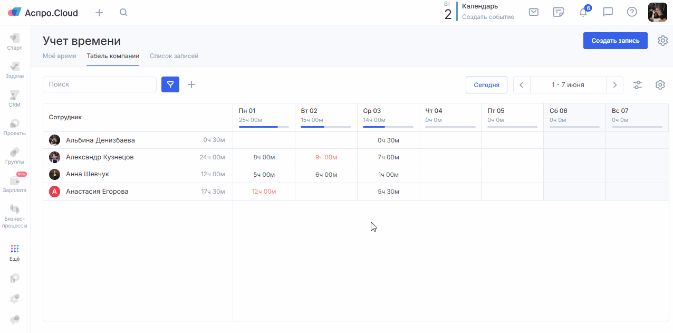673x333 pixels.
Task: Go to previous week arrow
Action: [x=522, y=85]
